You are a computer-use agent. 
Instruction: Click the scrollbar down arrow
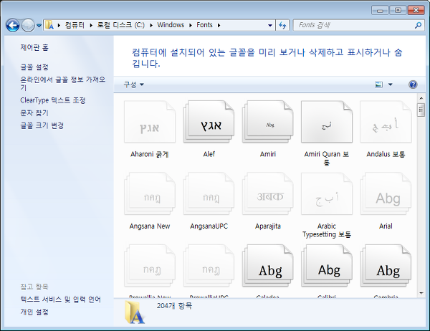point(421,293)
